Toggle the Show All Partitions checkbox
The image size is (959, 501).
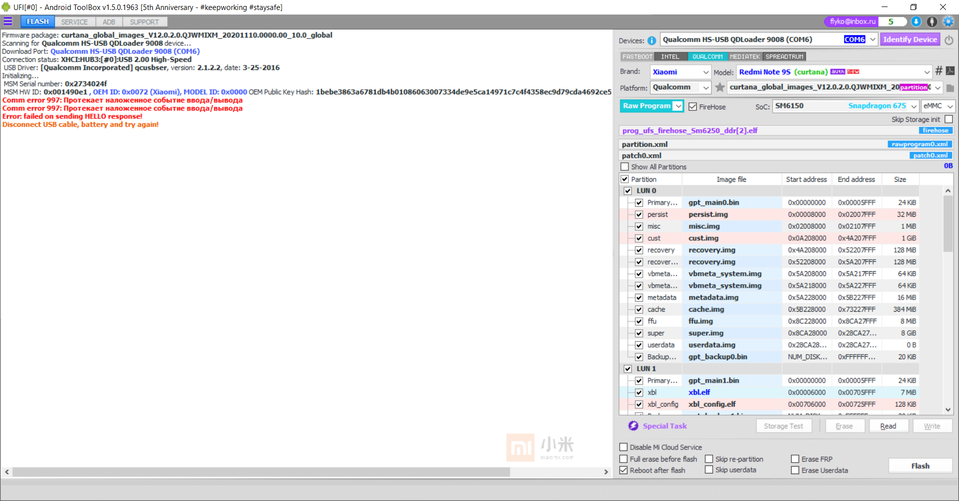pos(624,167)
